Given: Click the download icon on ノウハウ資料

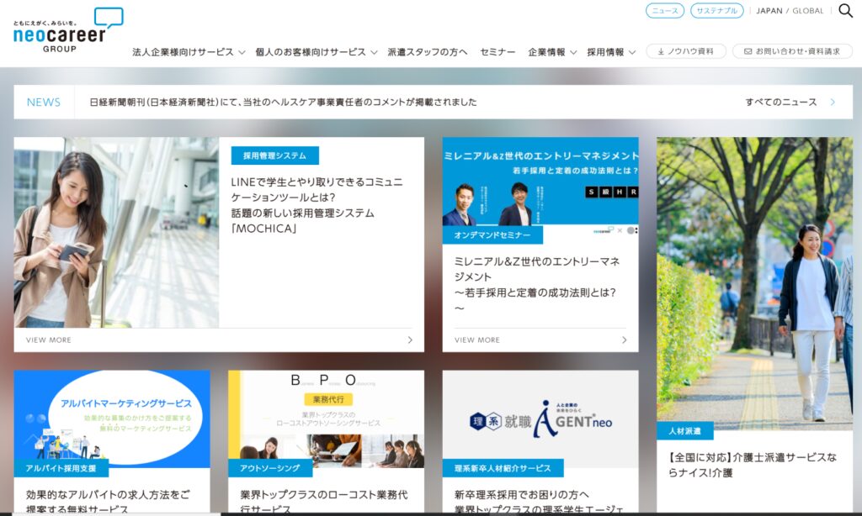Looking at the screenshot, I should (661, 51).
